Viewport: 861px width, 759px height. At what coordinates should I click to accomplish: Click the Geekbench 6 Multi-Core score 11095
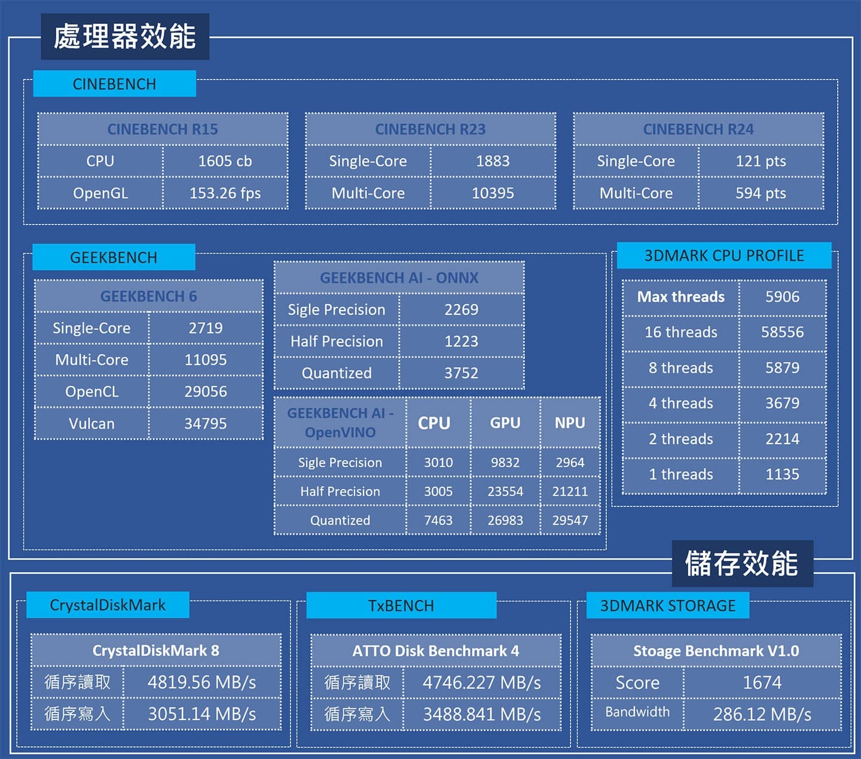tap(205, 360)
